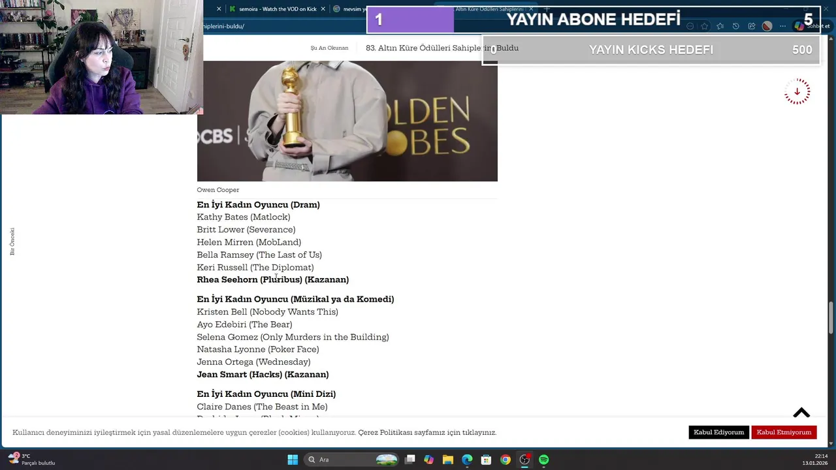This screenshot has width=836, height=470.
Task: Click 'Kristen Bell (Nobody Wants This)' line
Action: click(x=268, y=312)
